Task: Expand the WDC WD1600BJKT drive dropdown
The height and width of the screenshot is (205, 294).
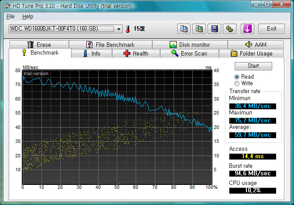Action: [x=120, y=29]
